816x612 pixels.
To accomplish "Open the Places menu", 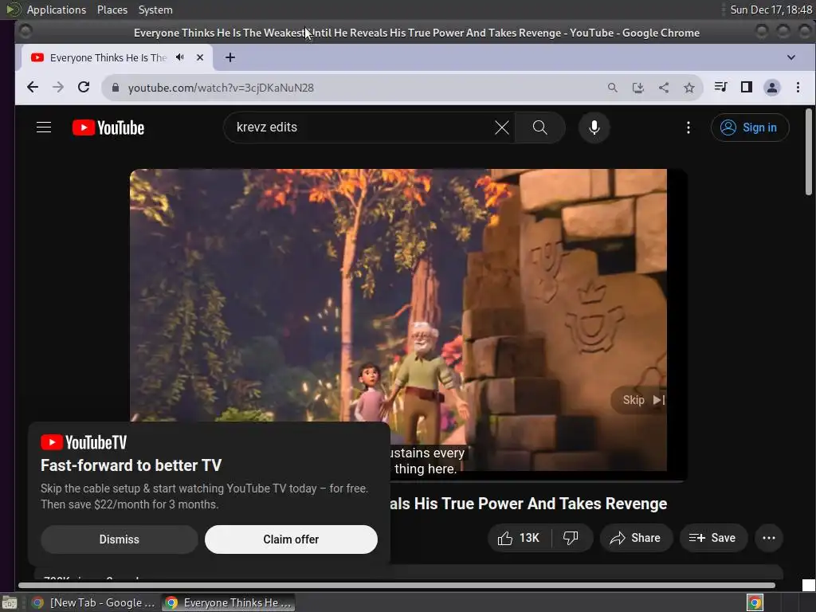I will 112,10.
